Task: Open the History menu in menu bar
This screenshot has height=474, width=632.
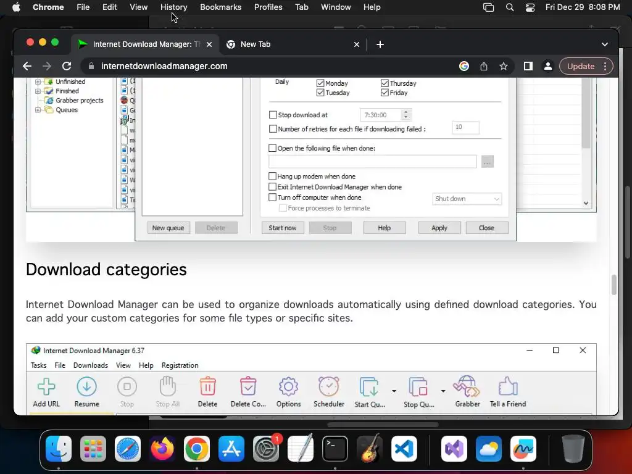Action: click(x=173, y=7)
